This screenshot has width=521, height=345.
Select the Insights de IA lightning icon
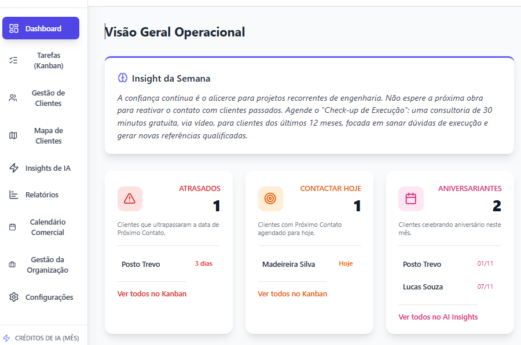pyautogui.click(x=13, y=168)
